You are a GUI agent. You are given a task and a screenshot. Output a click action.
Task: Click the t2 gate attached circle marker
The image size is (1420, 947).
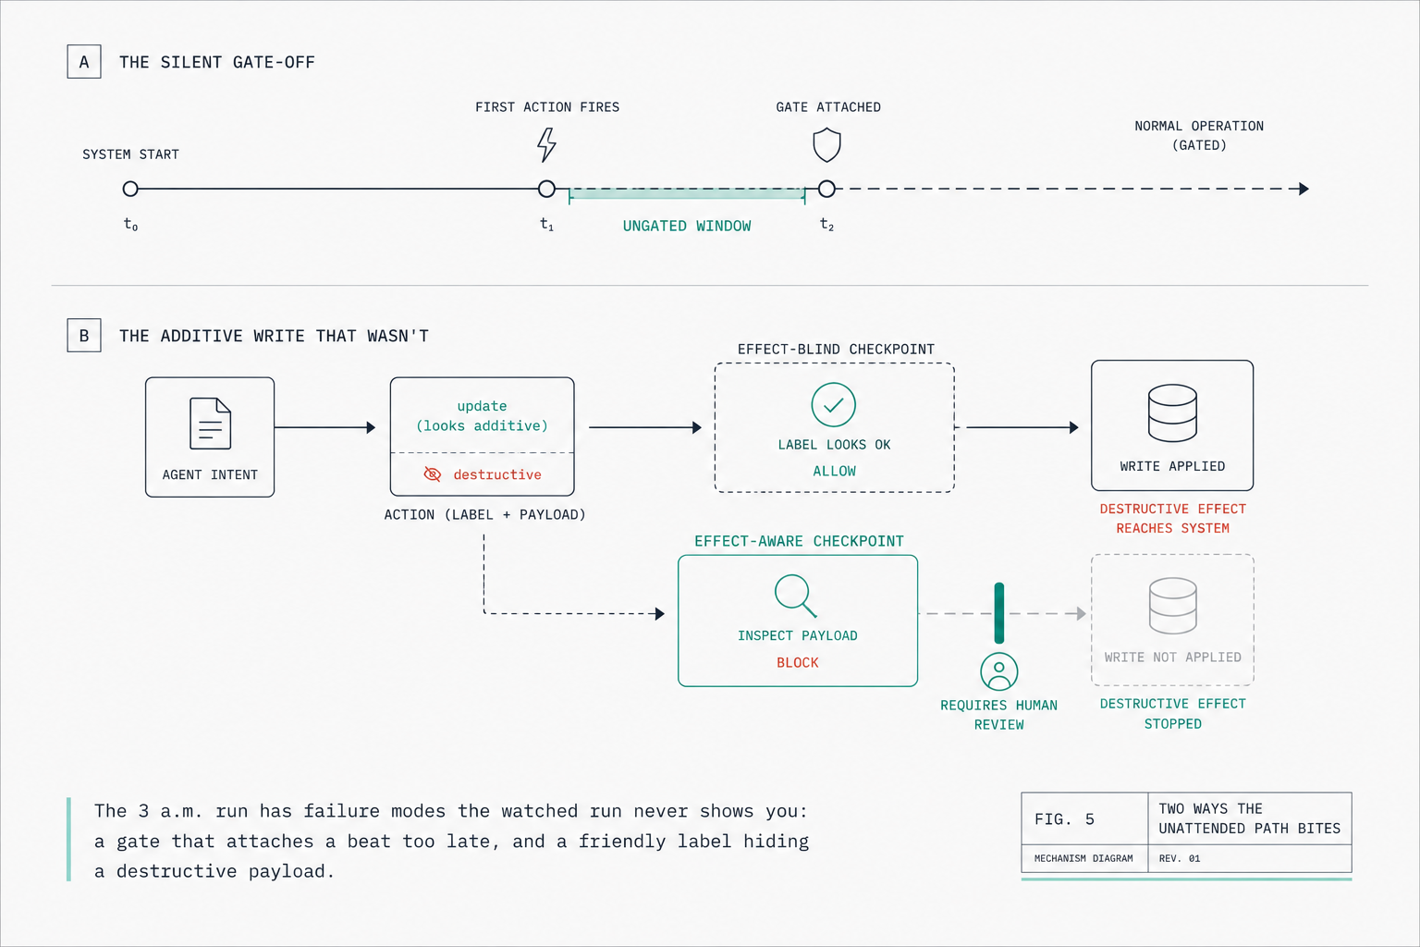tap(826, 189)
